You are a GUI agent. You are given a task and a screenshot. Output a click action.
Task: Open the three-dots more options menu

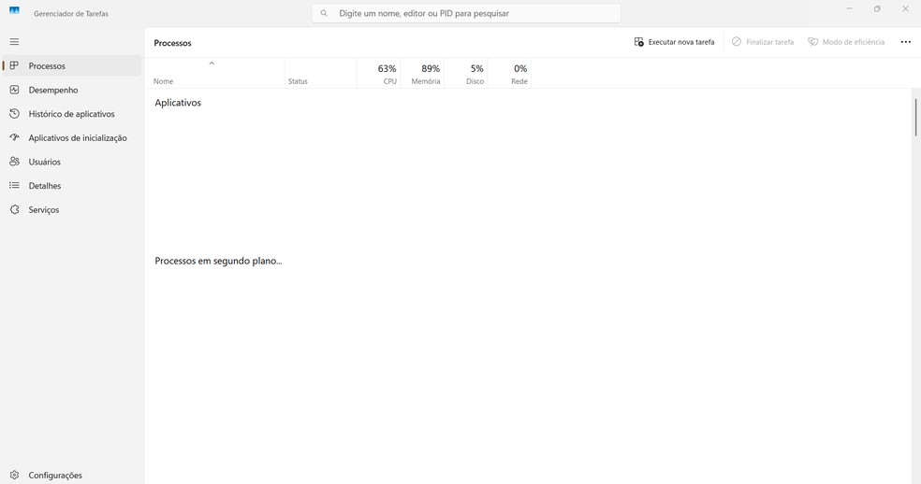point(906,42)
